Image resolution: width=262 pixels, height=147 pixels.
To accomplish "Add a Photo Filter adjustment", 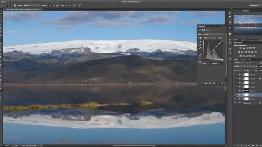I will (x=249, y=52).
